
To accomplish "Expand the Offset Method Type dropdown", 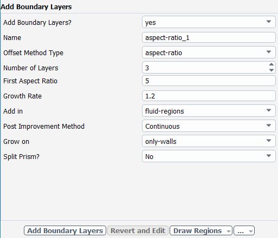I will [x=209, y=52].
